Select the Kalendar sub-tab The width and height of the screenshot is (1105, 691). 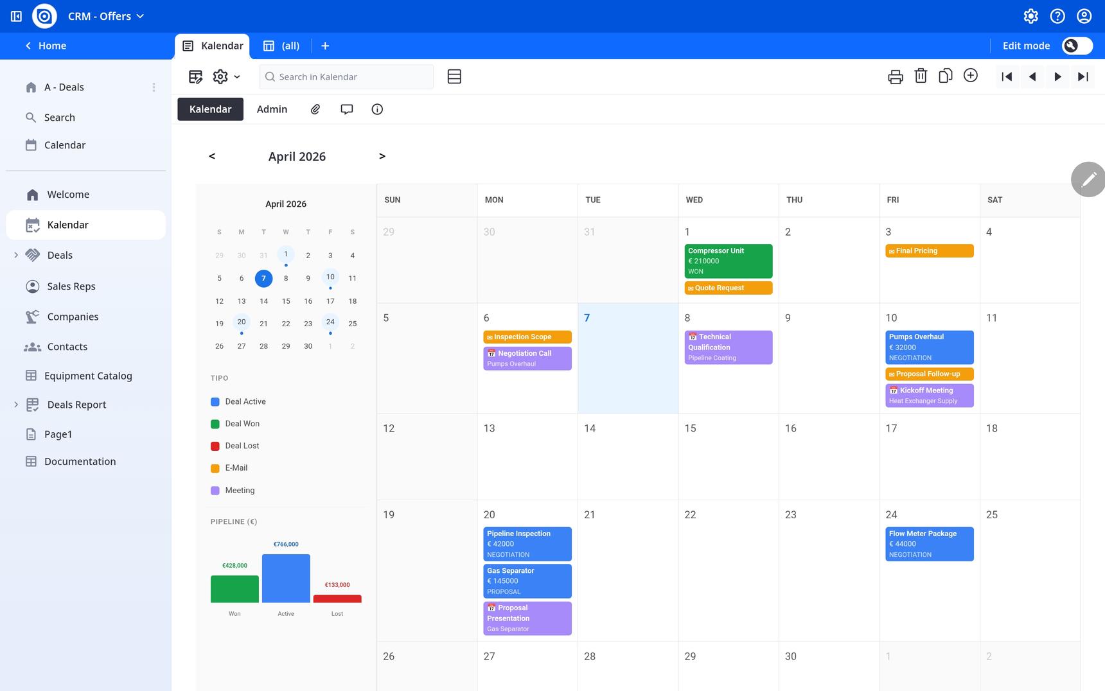click(x=210, y=109)
